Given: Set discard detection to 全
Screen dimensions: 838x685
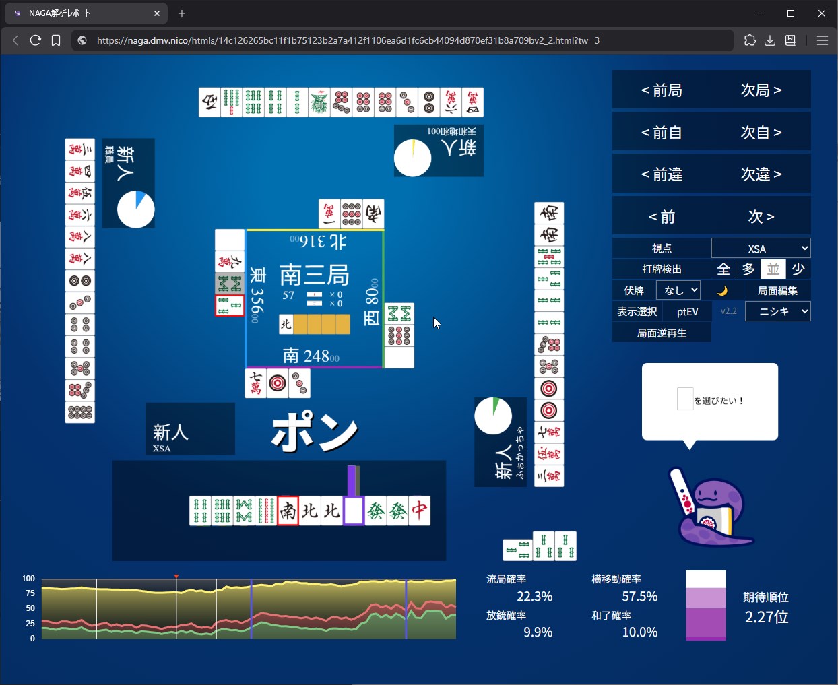Looking at the screenshot, I should click(723, 269).
